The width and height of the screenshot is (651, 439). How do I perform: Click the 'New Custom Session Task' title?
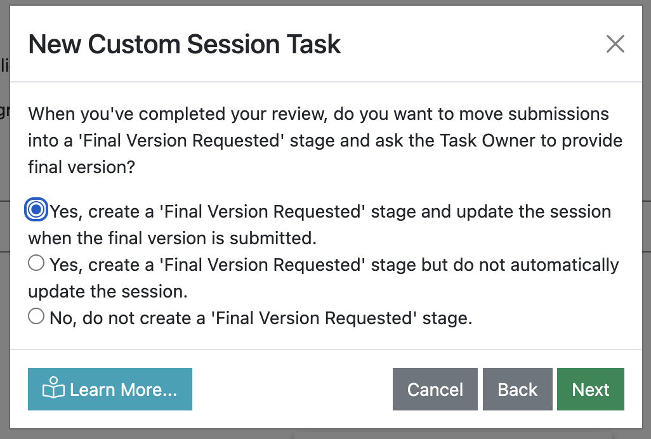[x=185, y=44]
